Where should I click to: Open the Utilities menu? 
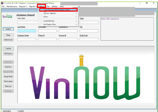point(55,6)
